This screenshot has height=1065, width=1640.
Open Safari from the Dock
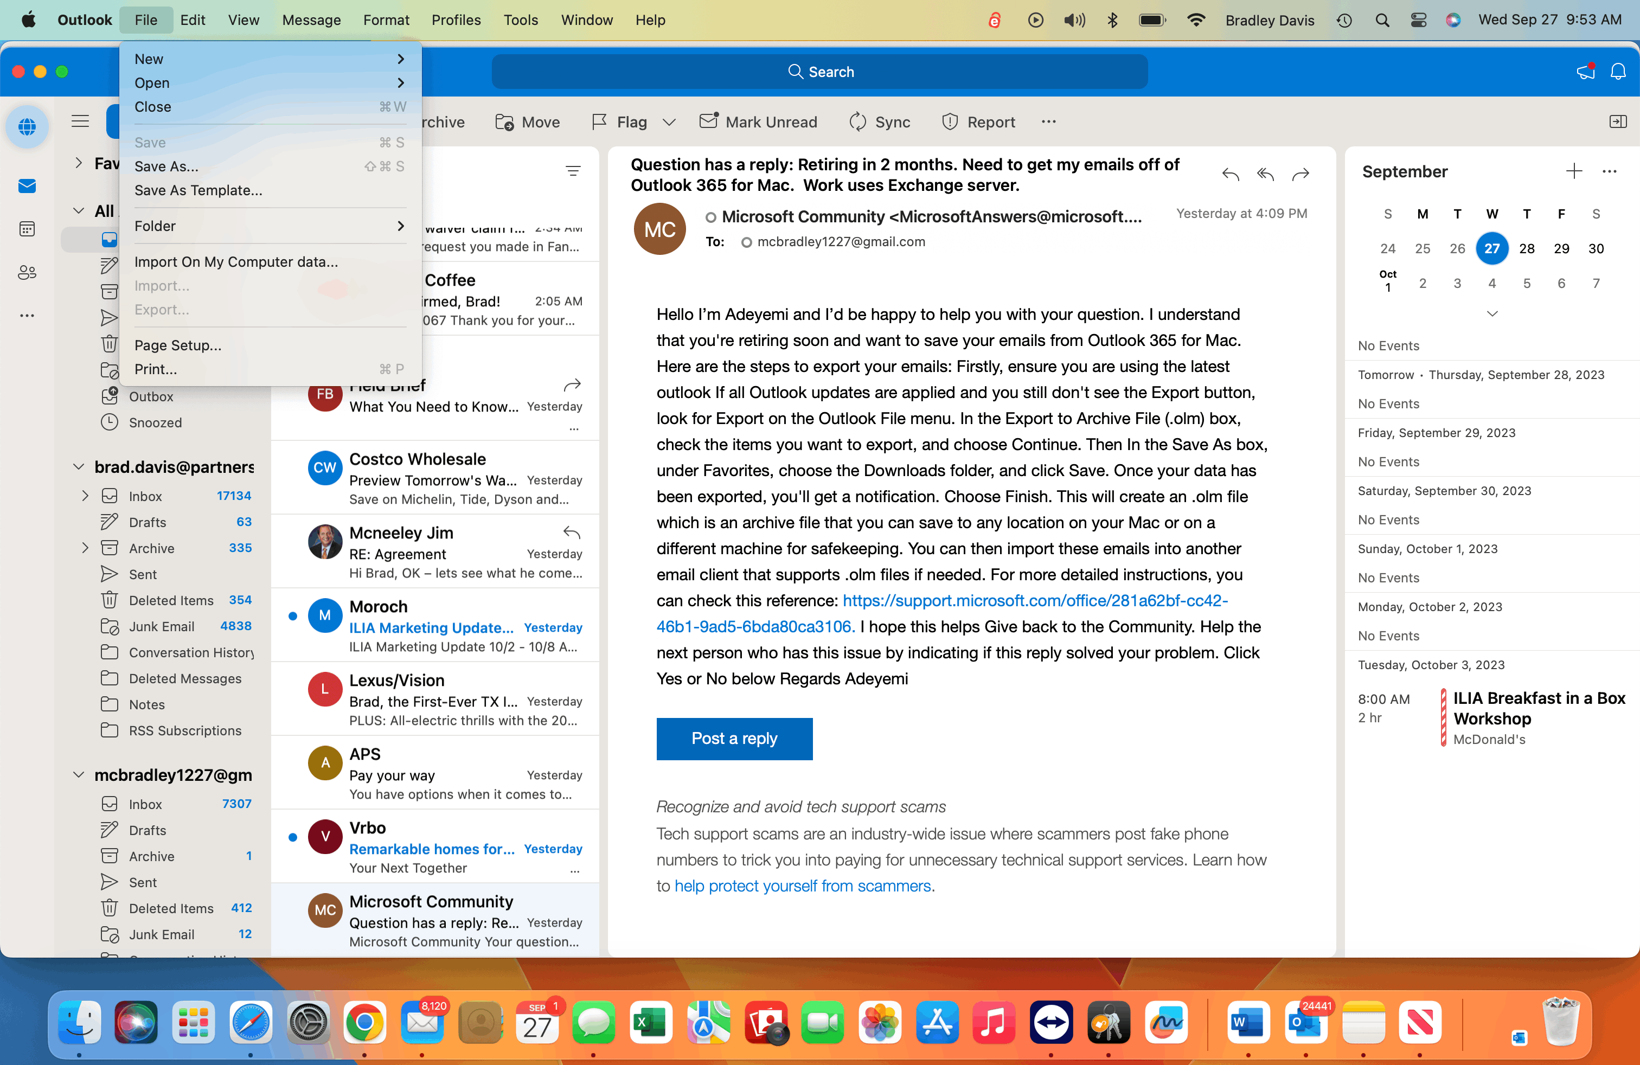click(x=250, y=1022)
